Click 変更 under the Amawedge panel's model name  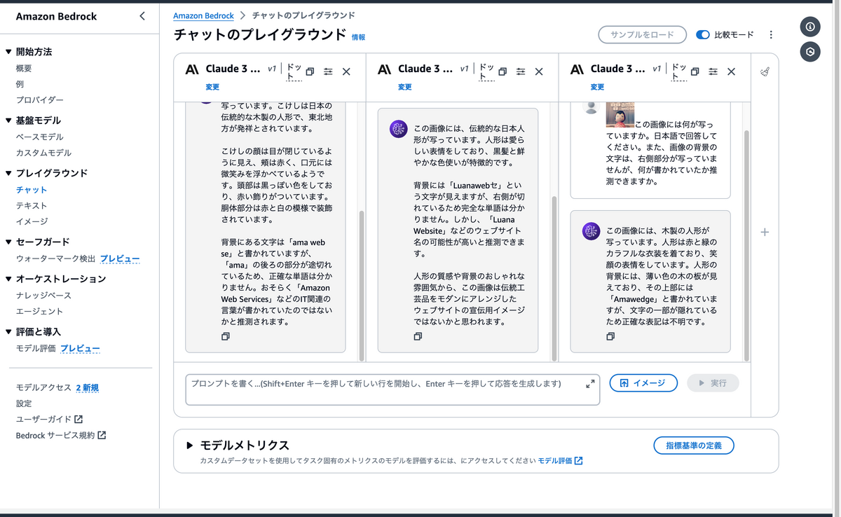point(597,87)
